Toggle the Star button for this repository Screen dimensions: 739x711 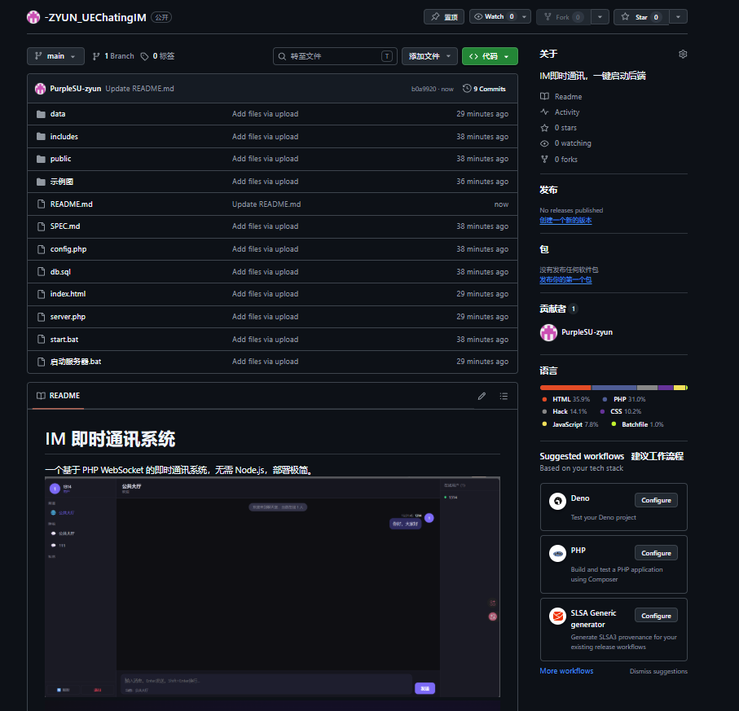(x=641, y=17)
